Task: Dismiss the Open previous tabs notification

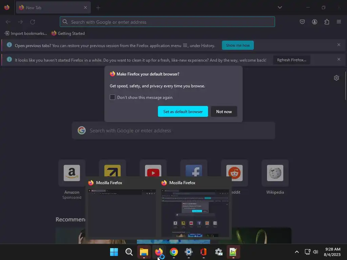Action: (339, 45)
